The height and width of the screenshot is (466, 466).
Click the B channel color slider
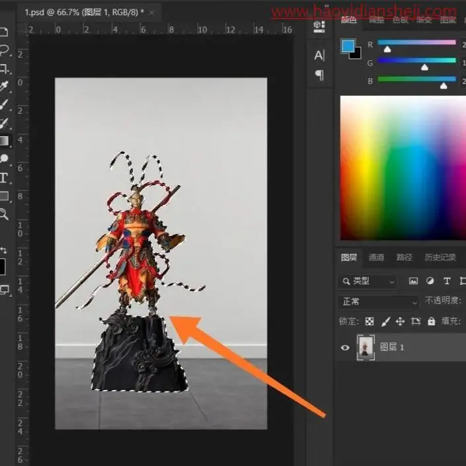pyautogui.click(x=416, y=79)
